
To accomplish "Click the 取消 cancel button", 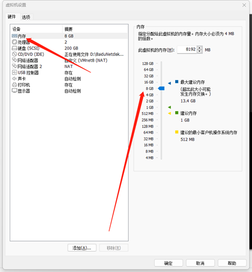I will 200,263.
